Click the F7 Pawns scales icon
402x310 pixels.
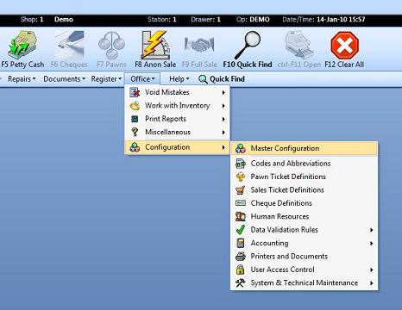pos(111,45)
